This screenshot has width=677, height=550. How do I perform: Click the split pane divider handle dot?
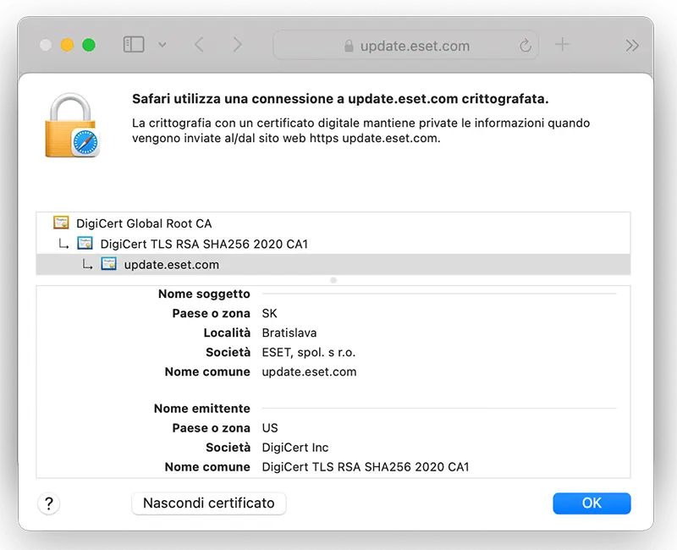point(333,280)
